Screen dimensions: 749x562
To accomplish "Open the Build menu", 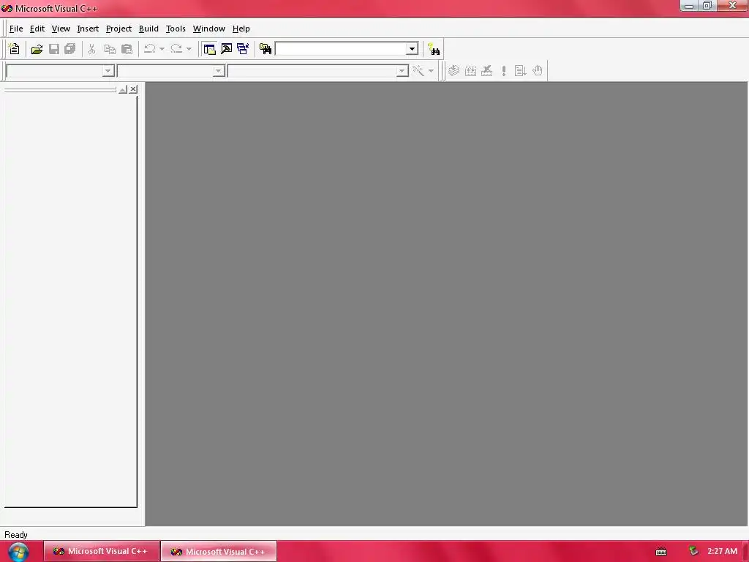I will pyautogui.click(x=148, y=29).
